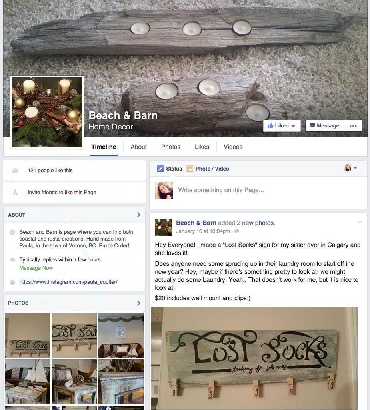Screen dimensions: 370x410
Task: Click the three-dots more options button
Action: click(353, 126)
